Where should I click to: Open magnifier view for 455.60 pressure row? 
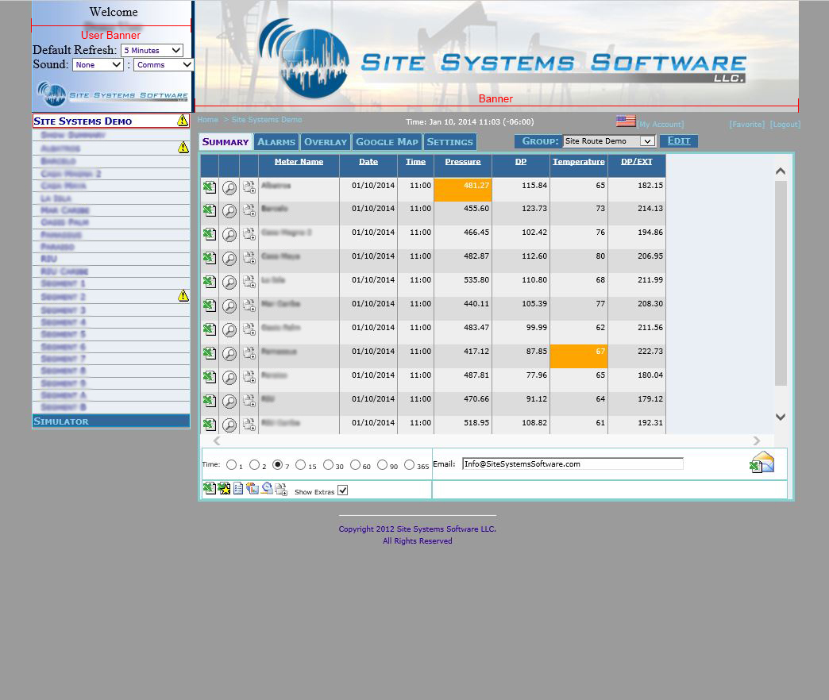pyautogui.click(x=229, y=211)
